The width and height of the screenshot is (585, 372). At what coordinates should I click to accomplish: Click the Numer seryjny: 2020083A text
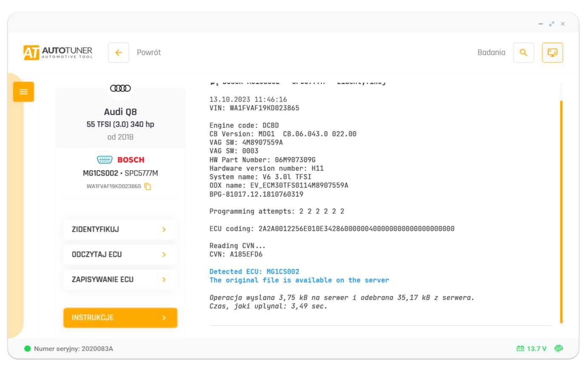click(x=74, y=349)
